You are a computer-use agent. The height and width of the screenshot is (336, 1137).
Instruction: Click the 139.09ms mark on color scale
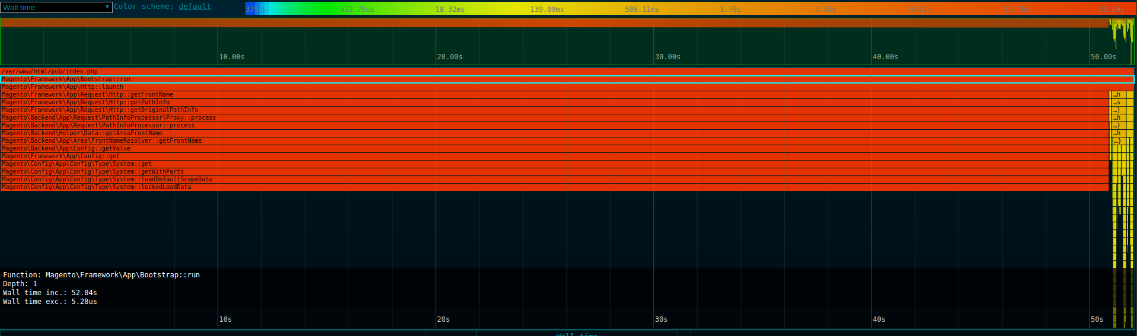pos(547,9)
